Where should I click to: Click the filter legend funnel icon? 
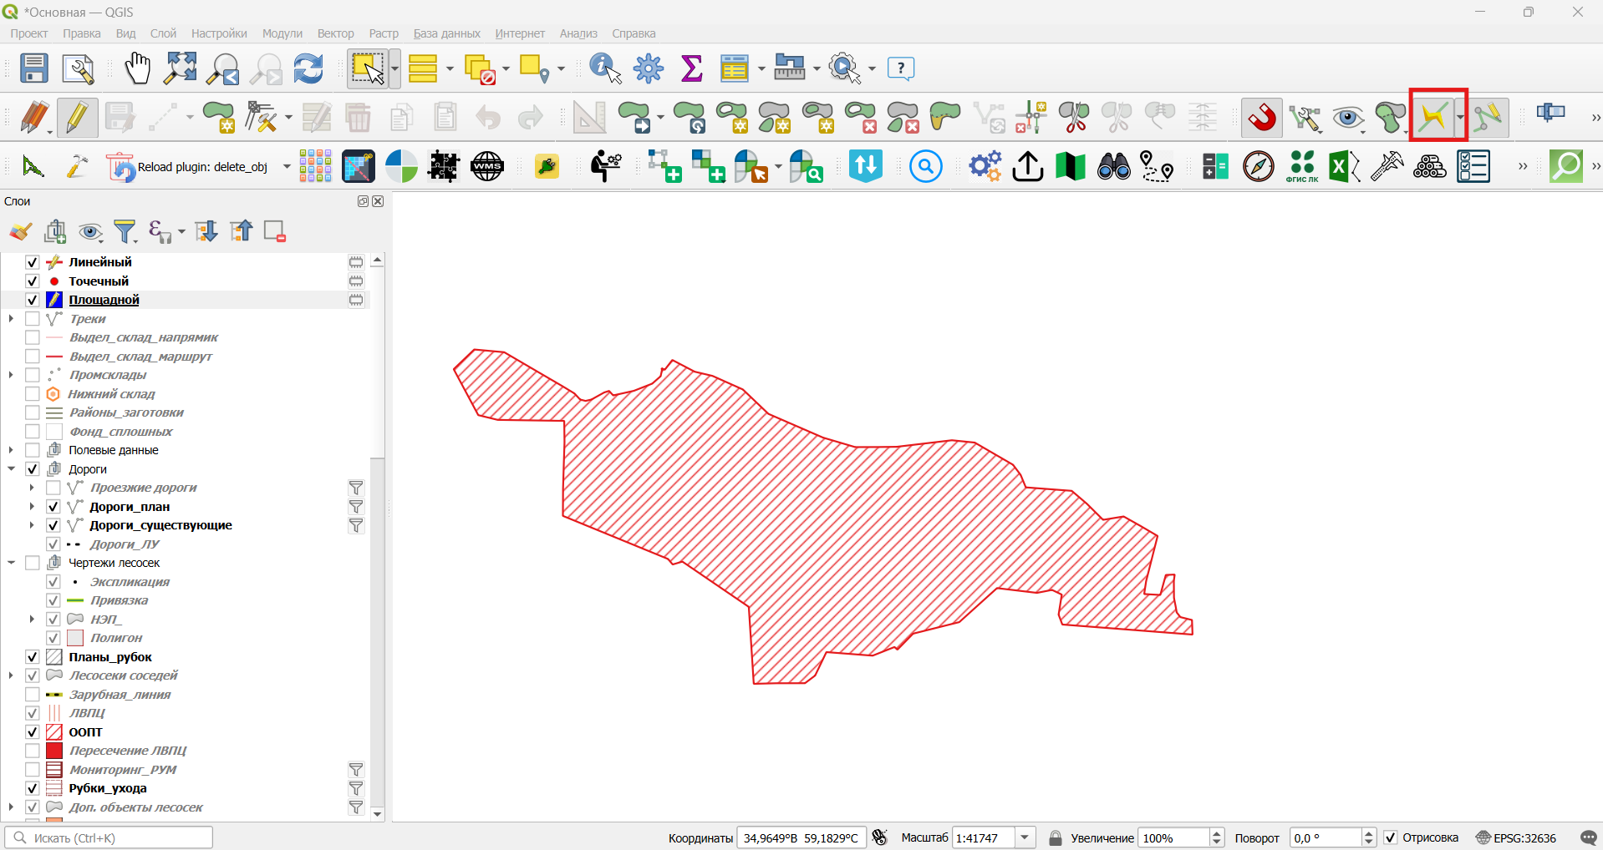click(125, 231)
